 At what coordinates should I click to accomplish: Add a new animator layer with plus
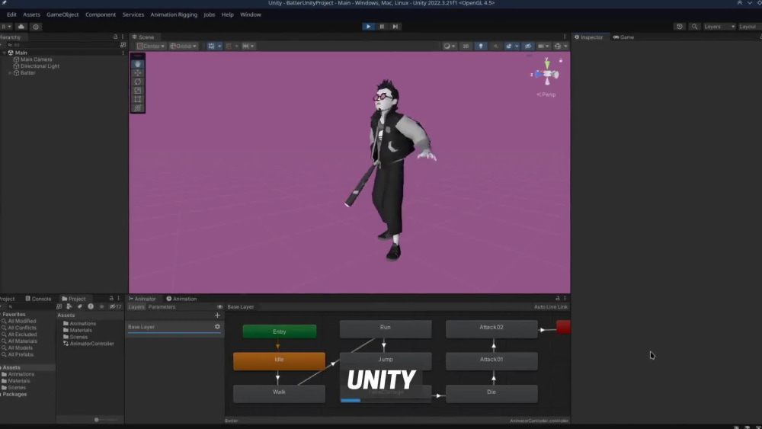pyautogui.click(x=217, y=315)
